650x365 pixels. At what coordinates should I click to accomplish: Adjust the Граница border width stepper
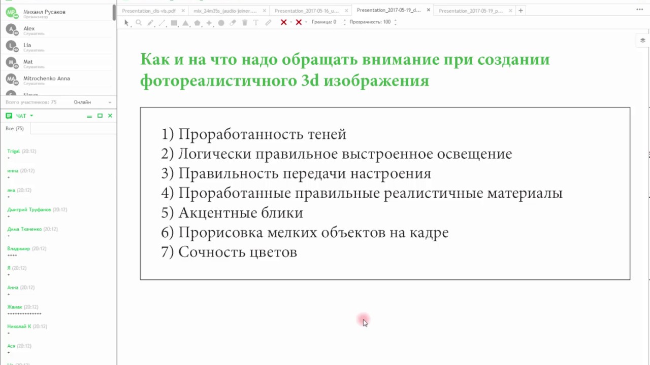coord(344,22)
